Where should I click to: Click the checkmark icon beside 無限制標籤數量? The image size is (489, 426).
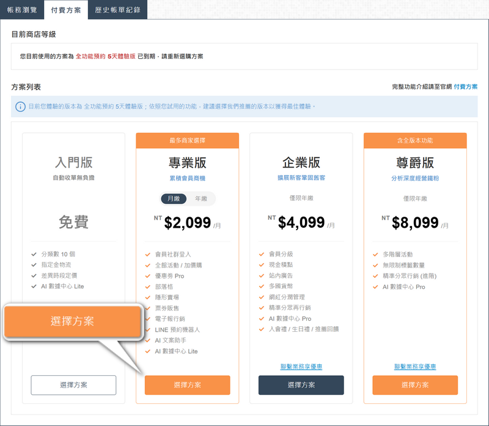coord(375,265)
